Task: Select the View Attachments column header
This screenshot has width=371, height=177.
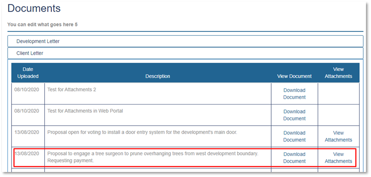Action: coord(338,73)
